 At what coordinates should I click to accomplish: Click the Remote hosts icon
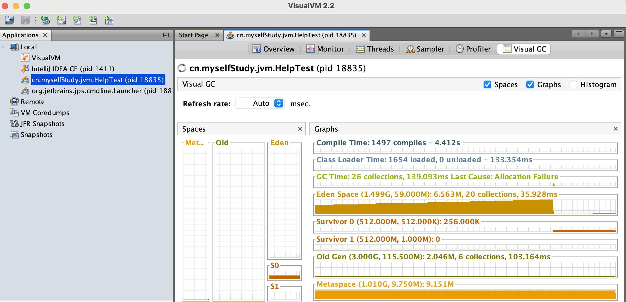coord(14,102)
